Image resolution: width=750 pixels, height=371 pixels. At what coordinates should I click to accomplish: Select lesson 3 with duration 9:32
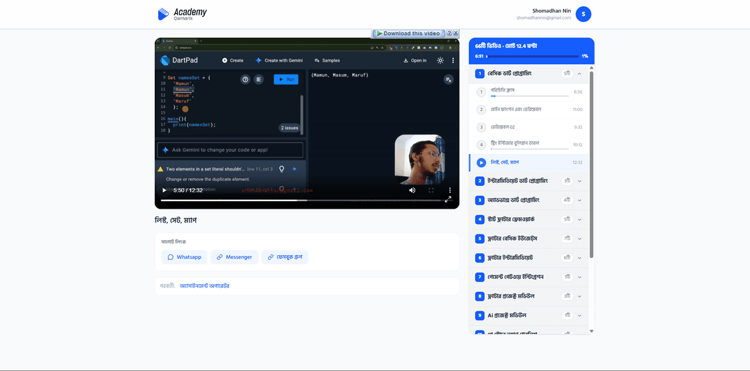point(529,127)
